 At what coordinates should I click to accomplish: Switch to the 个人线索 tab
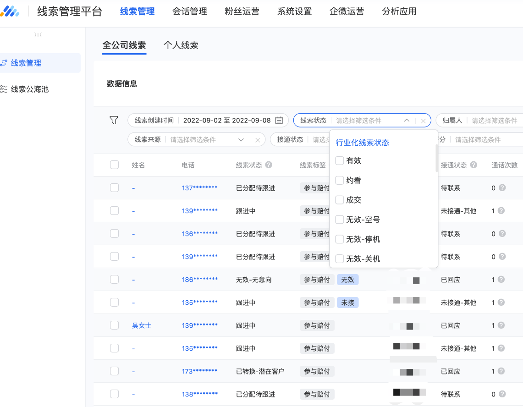(181, 45)
